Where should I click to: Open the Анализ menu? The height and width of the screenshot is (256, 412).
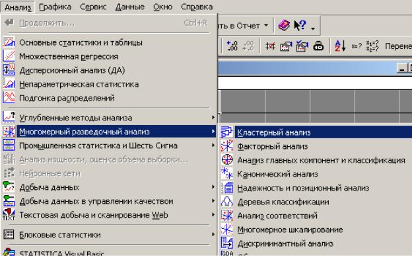[18, 7]
